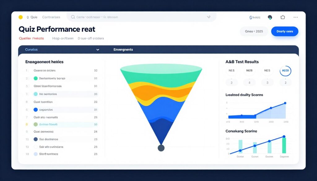Click the share icon in the top bar
The height and width of the screenshot is (181, 317).
click(x=282, y=17)
